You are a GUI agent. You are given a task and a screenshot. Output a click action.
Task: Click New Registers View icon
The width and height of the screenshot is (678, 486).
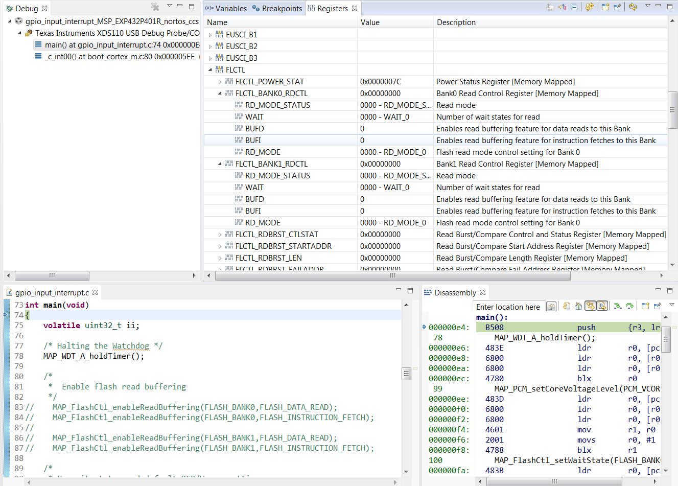(605, 7)
